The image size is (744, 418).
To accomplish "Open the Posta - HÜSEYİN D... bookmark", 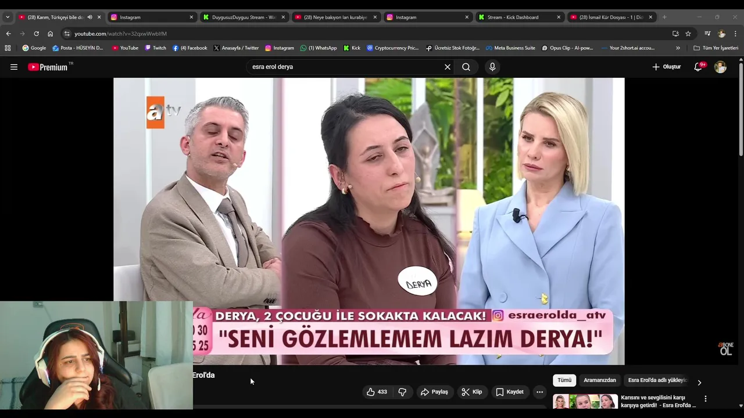I will [x=78, y=48].
